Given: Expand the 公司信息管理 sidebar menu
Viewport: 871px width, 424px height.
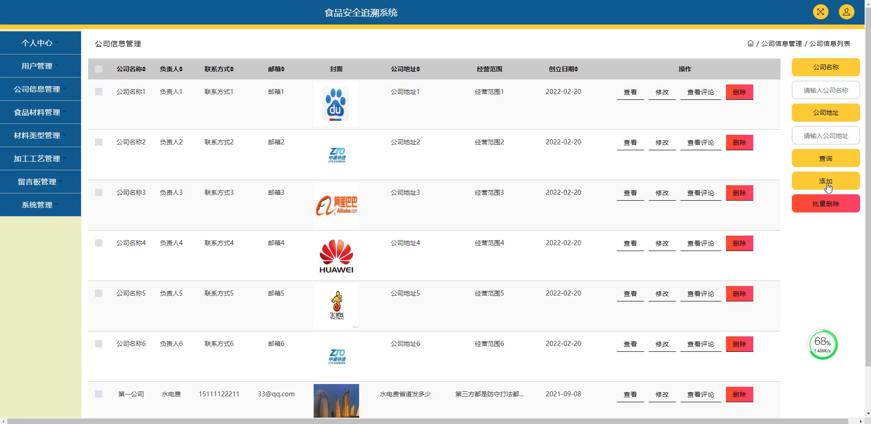Looking at the screenshot, I should tap(40, 89).
